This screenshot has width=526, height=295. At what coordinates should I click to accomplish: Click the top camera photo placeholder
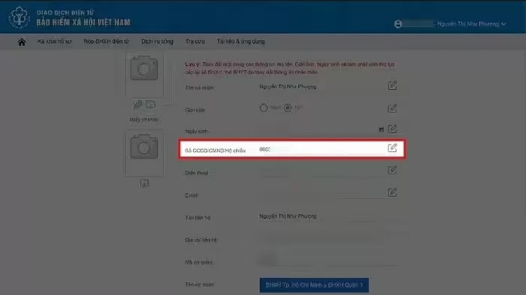(x=144, y=71)
